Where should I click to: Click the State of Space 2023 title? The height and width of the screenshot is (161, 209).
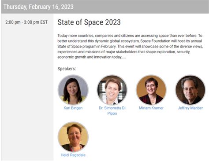point(89,22)
